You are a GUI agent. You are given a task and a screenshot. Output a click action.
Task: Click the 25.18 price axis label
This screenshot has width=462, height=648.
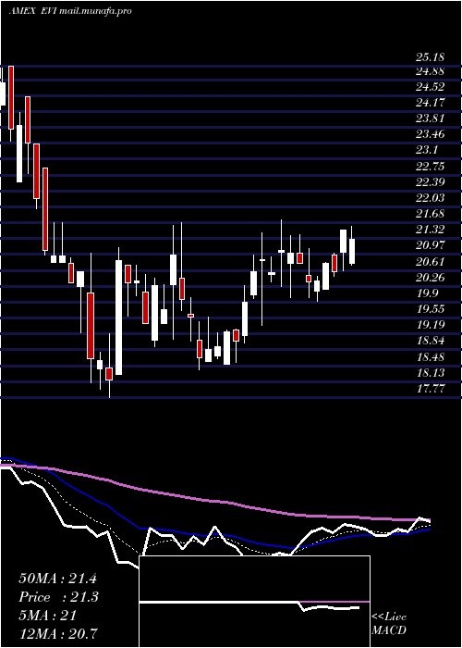click(x=430, y=57)
